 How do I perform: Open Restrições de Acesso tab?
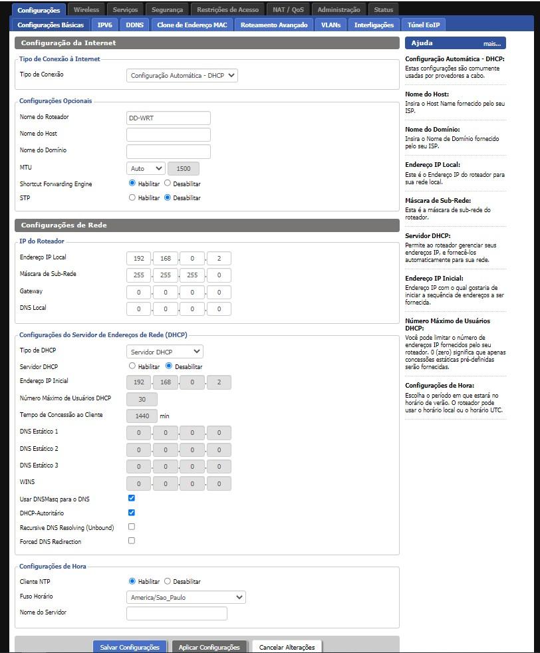(x=227, y=9)
